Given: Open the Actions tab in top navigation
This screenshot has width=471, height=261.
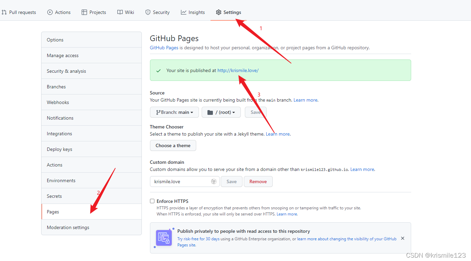Looking at the screenshot, I should [59, 12].
